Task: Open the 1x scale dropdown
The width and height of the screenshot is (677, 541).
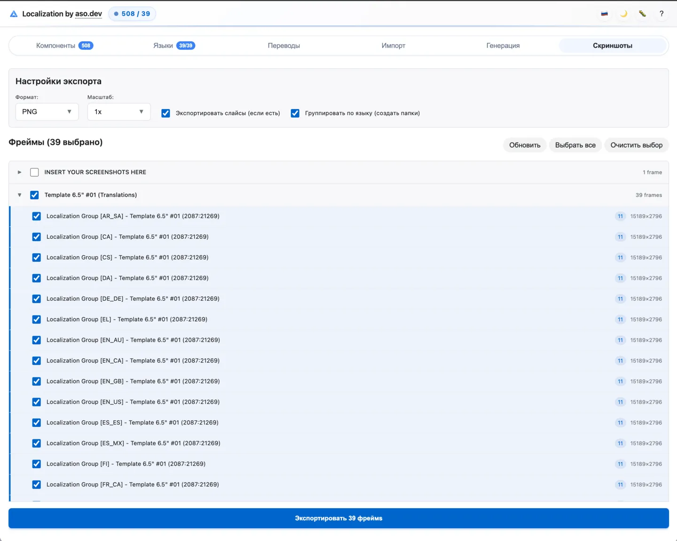Action: (119, 112)
